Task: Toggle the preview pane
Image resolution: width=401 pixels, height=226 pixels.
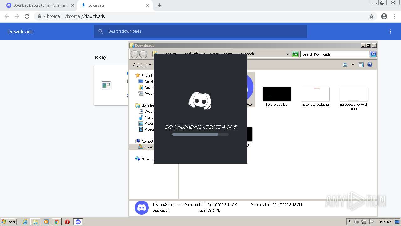Action: [x=361, y=65]
